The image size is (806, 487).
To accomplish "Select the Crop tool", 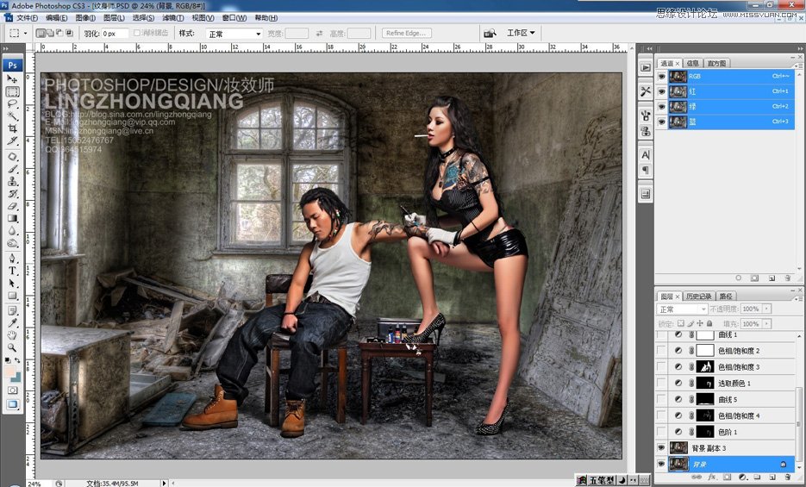I will pyautogui.click(x=13, y=128).
